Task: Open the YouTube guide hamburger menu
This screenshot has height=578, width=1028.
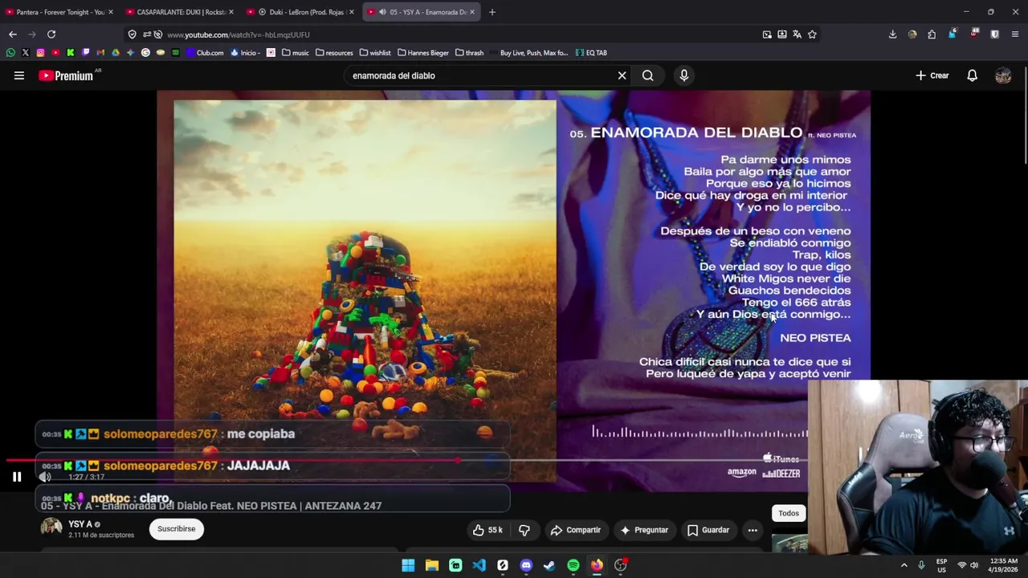Action: click(19, 75)
